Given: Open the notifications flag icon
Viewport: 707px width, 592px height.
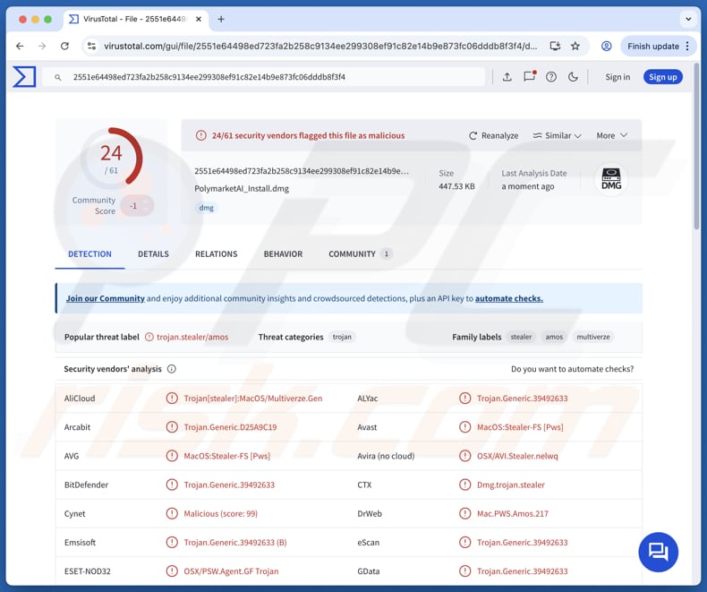Looking at the screenshot, I should 529,77.
